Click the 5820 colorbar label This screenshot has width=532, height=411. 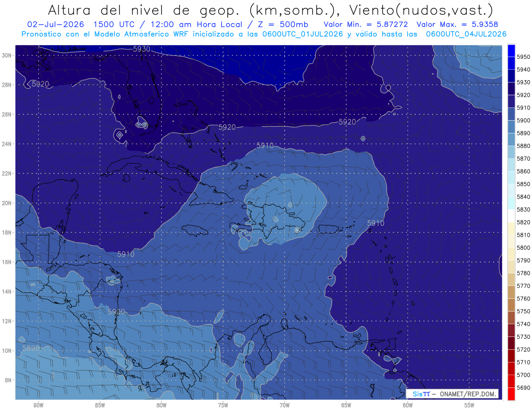(524, 222)
